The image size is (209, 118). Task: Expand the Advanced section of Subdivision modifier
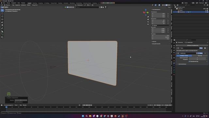point(182,64)
